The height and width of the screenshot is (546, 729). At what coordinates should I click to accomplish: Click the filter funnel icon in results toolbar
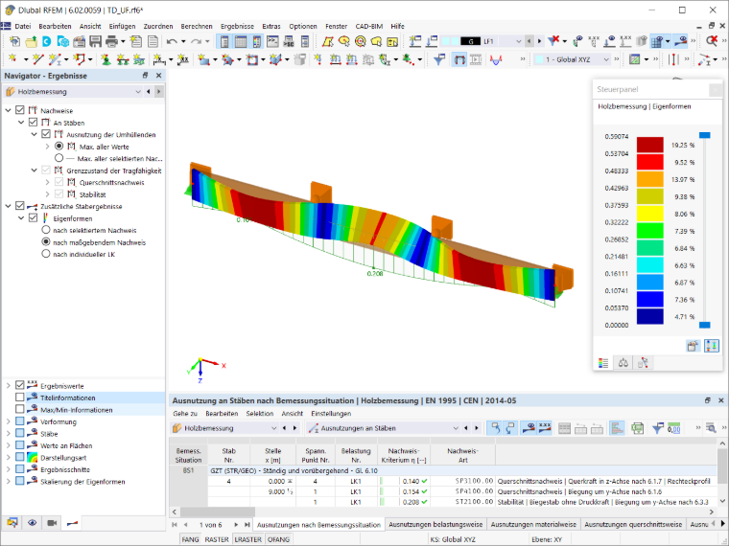(x=657, y=428)
